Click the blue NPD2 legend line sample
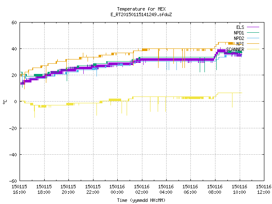 coord(253,38)
